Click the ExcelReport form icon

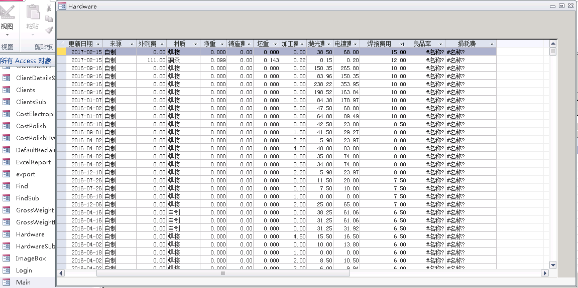7,162
